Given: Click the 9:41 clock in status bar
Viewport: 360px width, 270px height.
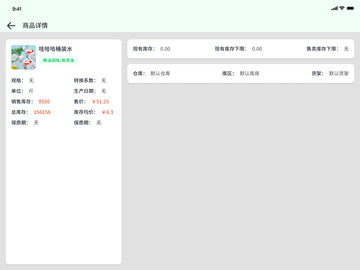Looking at the screenshot, I should click(x=17, y=9).
